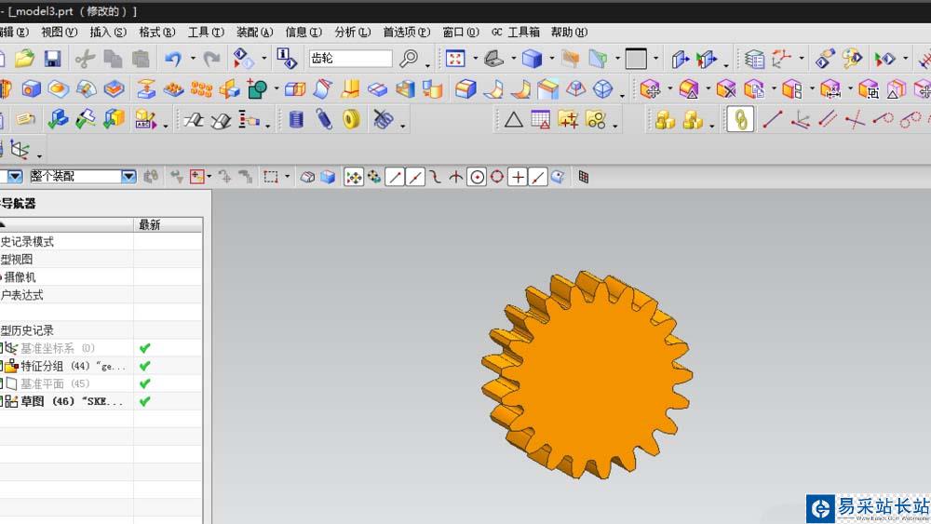Open the 视图(V) menu
This screenshot has height=524, width=931.
click(59, 32)
